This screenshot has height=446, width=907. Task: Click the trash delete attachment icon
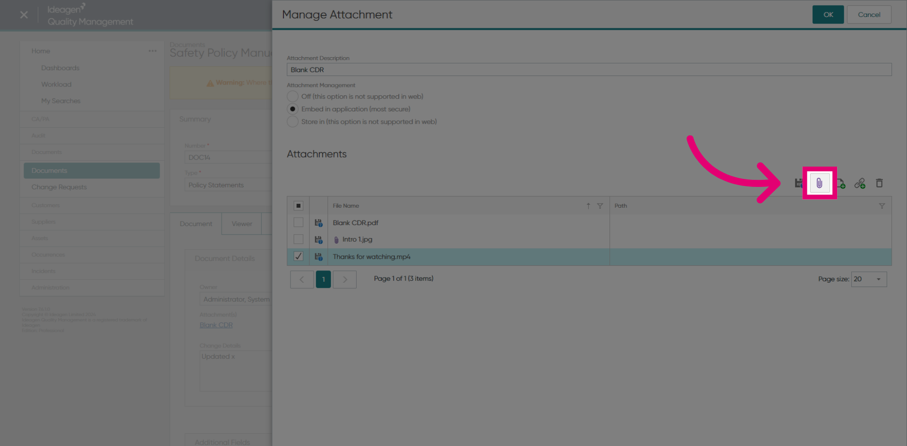[x=879, y=183]
